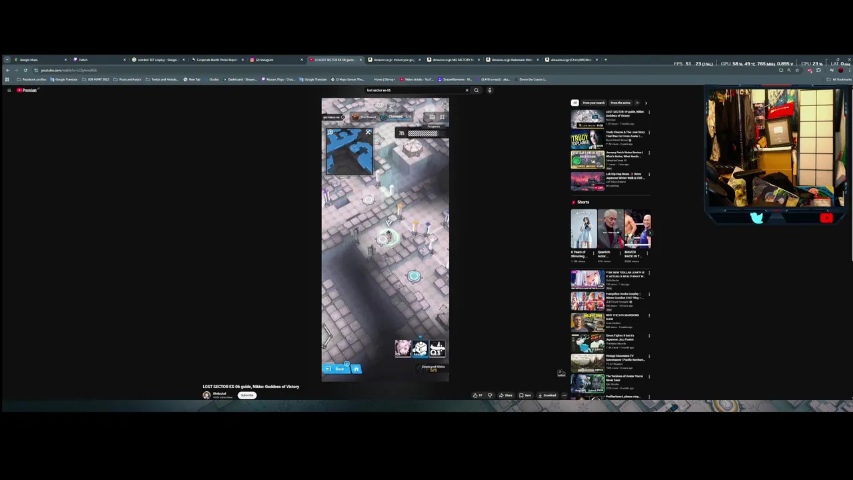Click the Twitter bird on webcam overlay

(x=756, y=218)
